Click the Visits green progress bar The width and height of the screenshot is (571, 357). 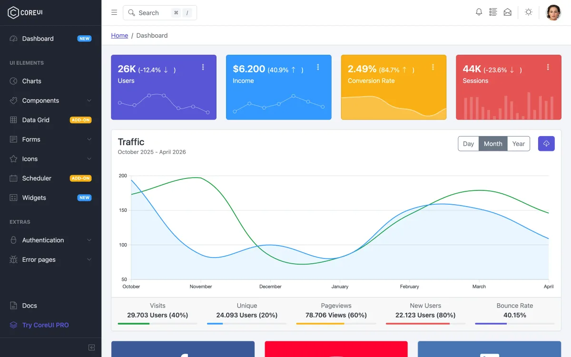click(x=158, y=324)
